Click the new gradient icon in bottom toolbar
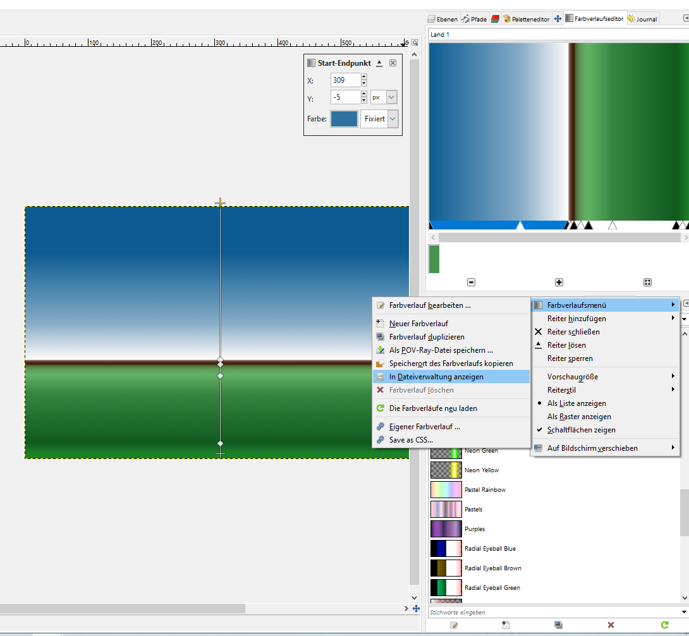 [x=505, y=625]
